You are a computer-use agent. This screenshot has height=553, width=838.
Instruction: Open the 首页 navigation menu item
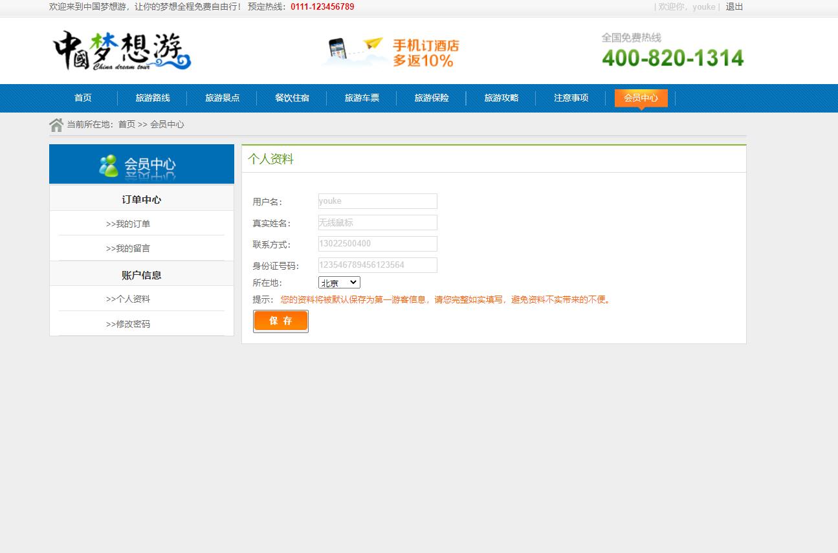[83, 98]
